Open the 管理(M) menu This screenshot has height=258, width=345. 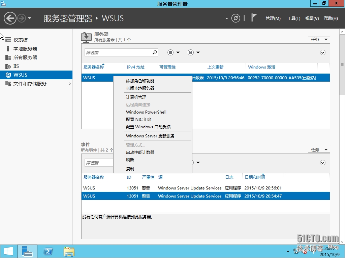click(273, 18)
